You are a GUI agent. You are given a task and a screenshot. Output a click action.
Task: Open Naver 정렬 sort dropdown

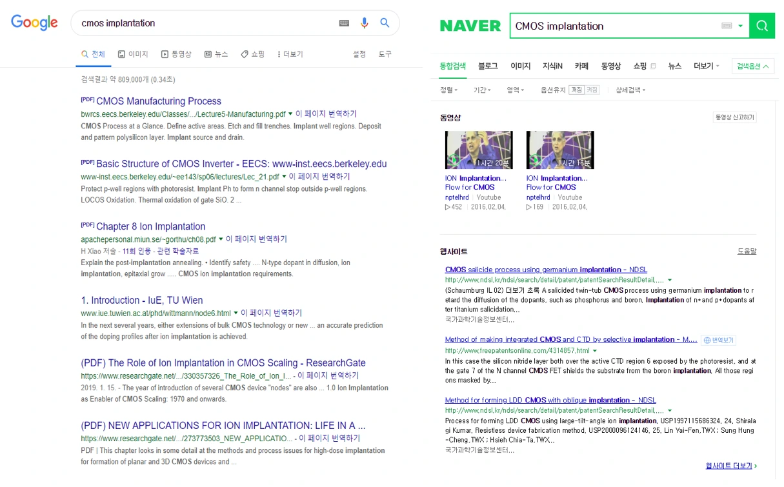448,90
